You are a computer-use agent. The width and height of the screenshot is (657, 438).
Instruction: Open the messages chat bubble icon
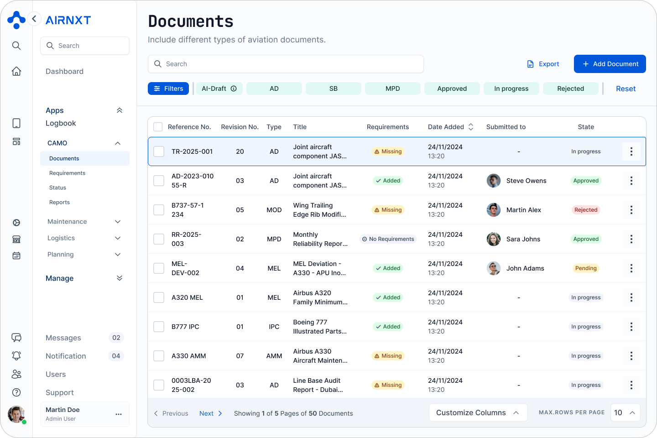click(16, 338)
